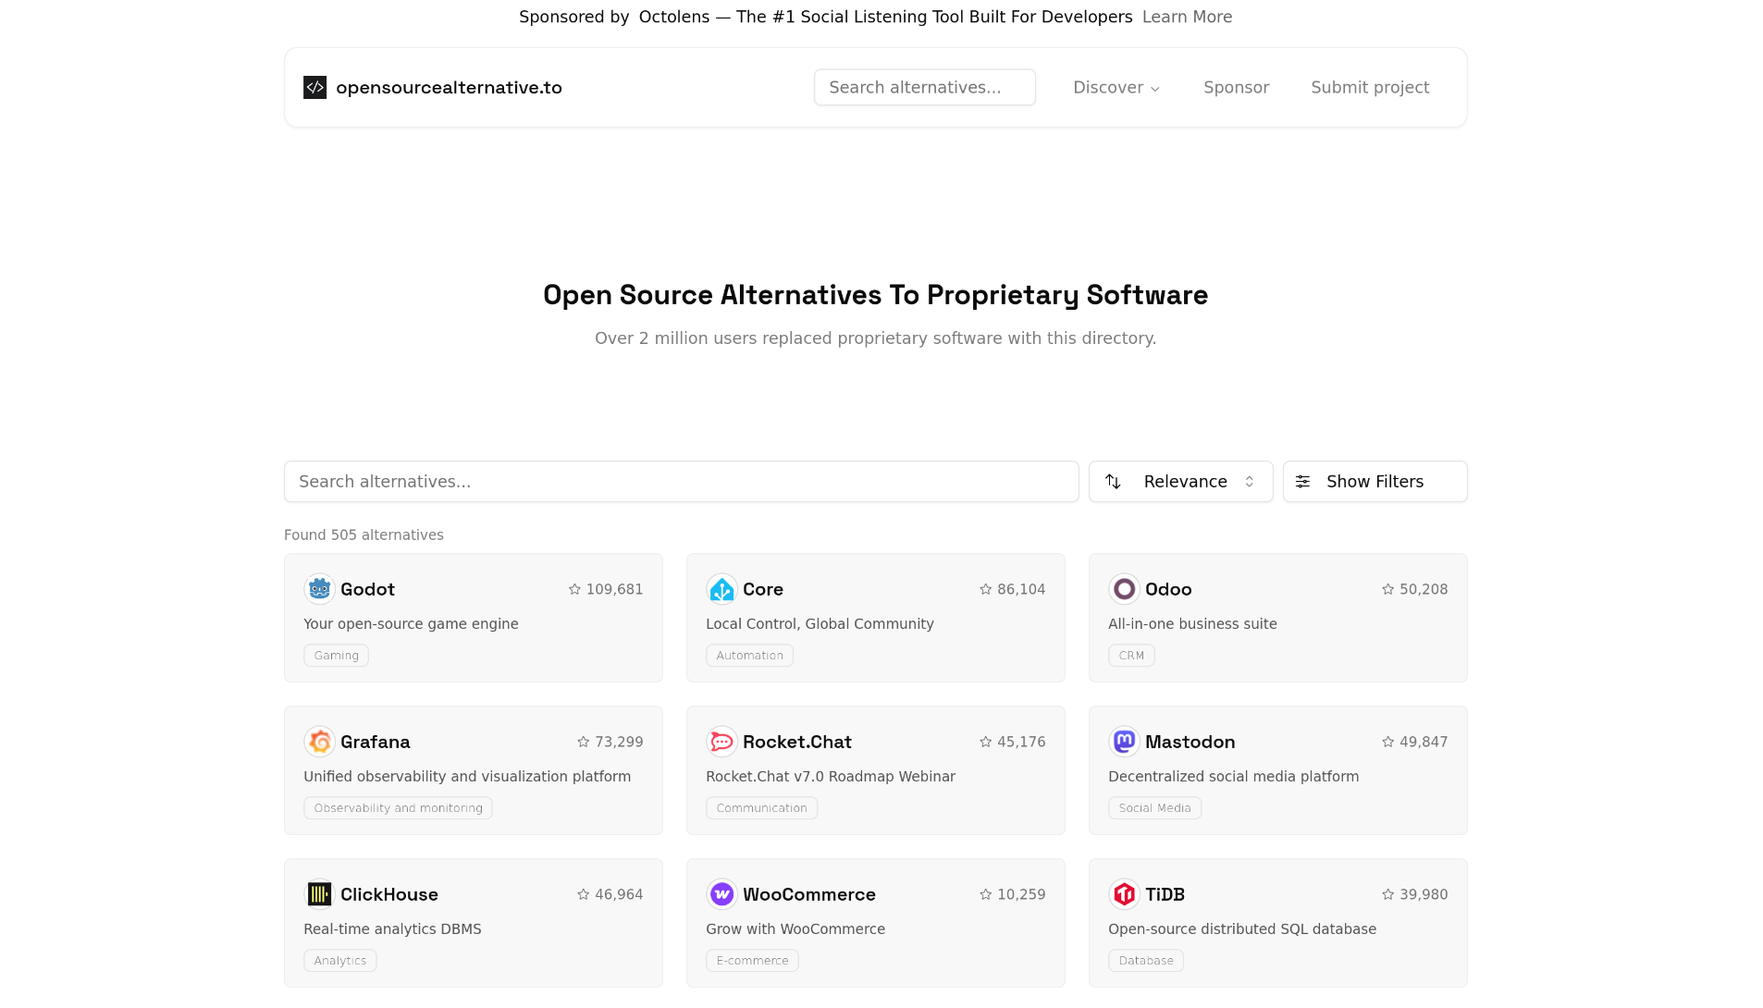Open the Discover dropdown menu
The height and width of the screenshot is (1008, 1763).
[1116, 88]
